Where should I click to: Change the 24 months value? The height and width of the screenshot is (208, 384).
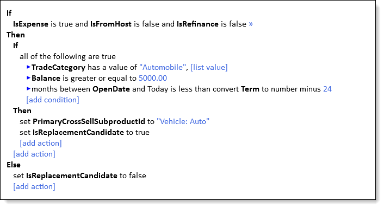coord(327,89)
